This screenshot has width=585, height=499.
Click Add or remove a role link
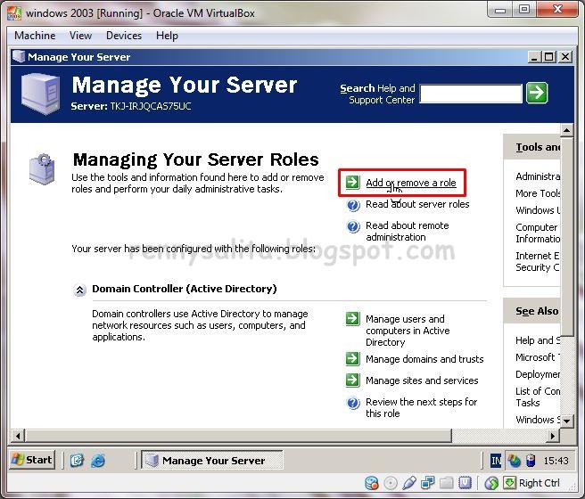(411, 183)
